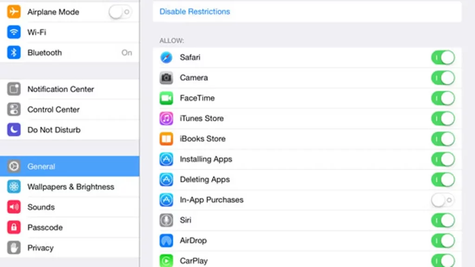
Task: Toggle the CarPlay switch
Action: (443, 261)
